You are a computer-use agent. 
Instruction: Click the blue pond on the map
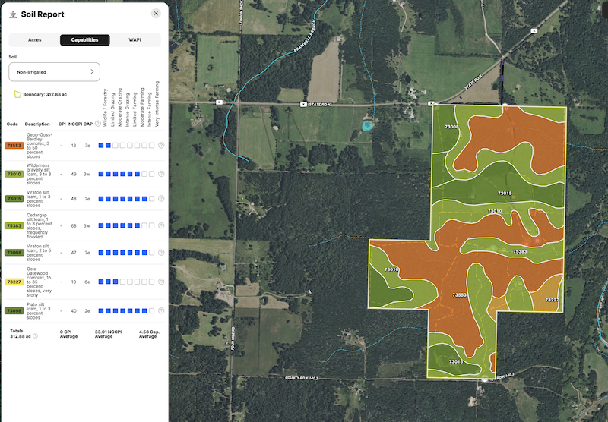(x=368, y=124)
